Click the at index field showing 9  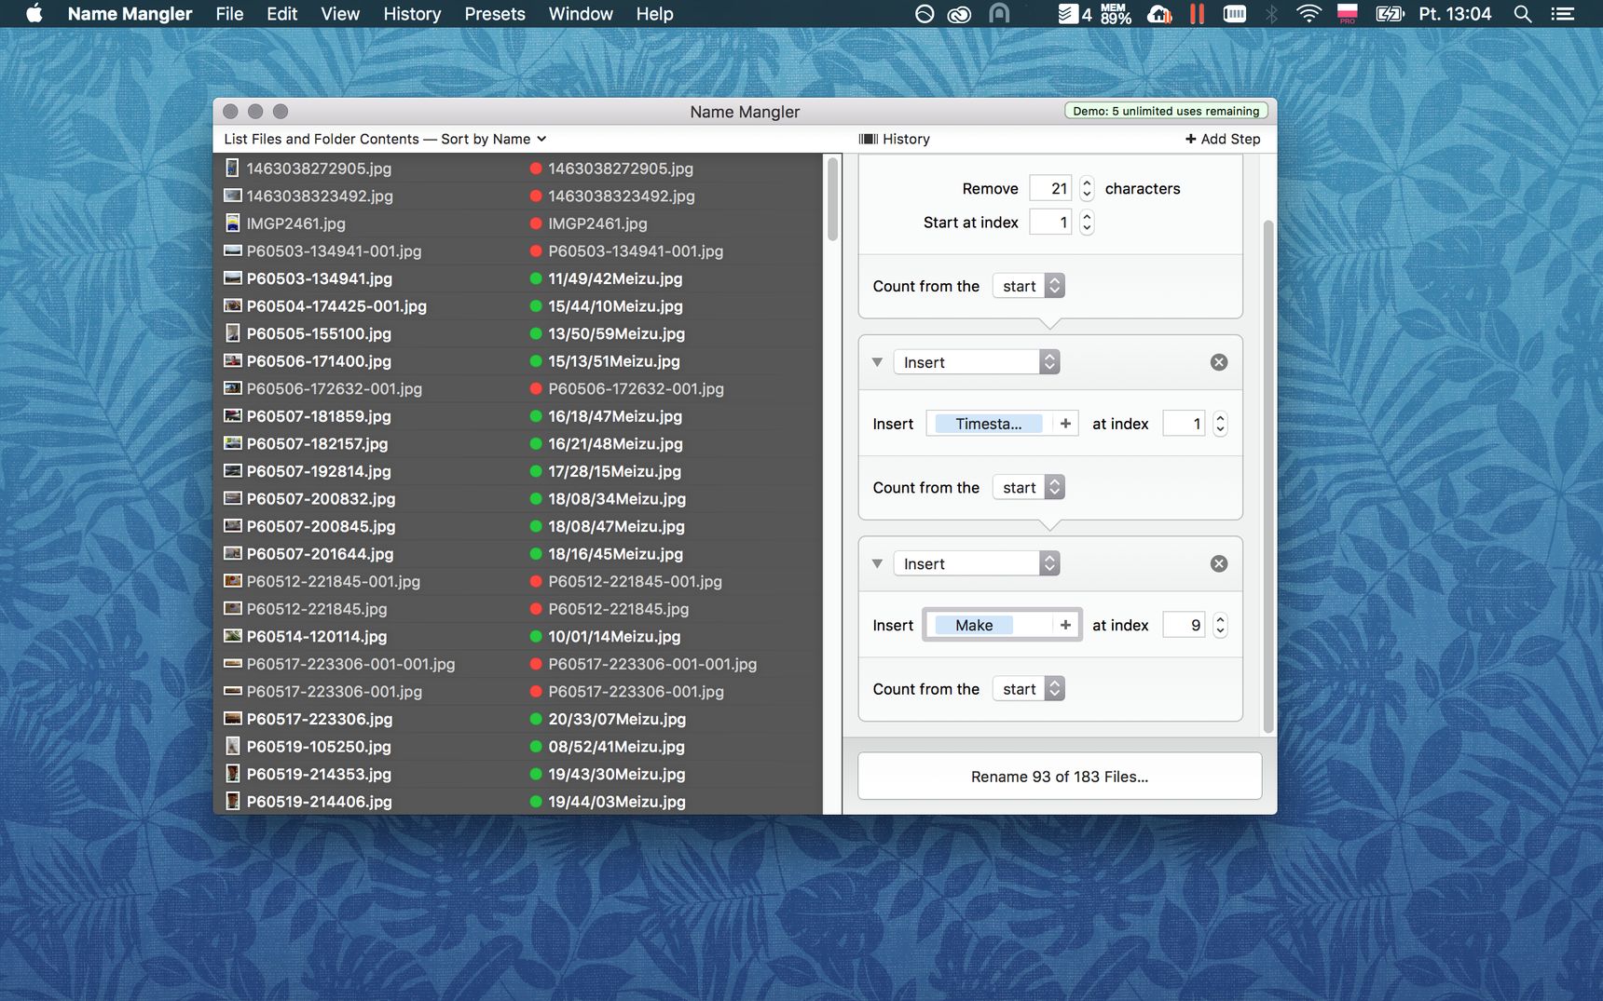(x=1184, y=625)
